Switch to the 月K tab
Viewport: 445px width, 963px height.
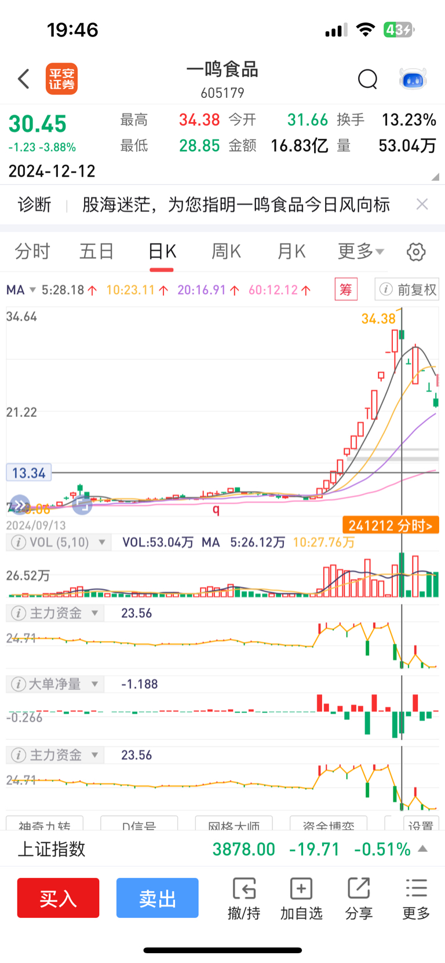coord(291,251)
